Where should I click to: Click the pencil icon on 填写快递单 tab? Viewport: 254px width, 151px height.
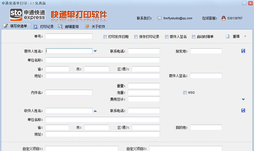coord(6,26)
